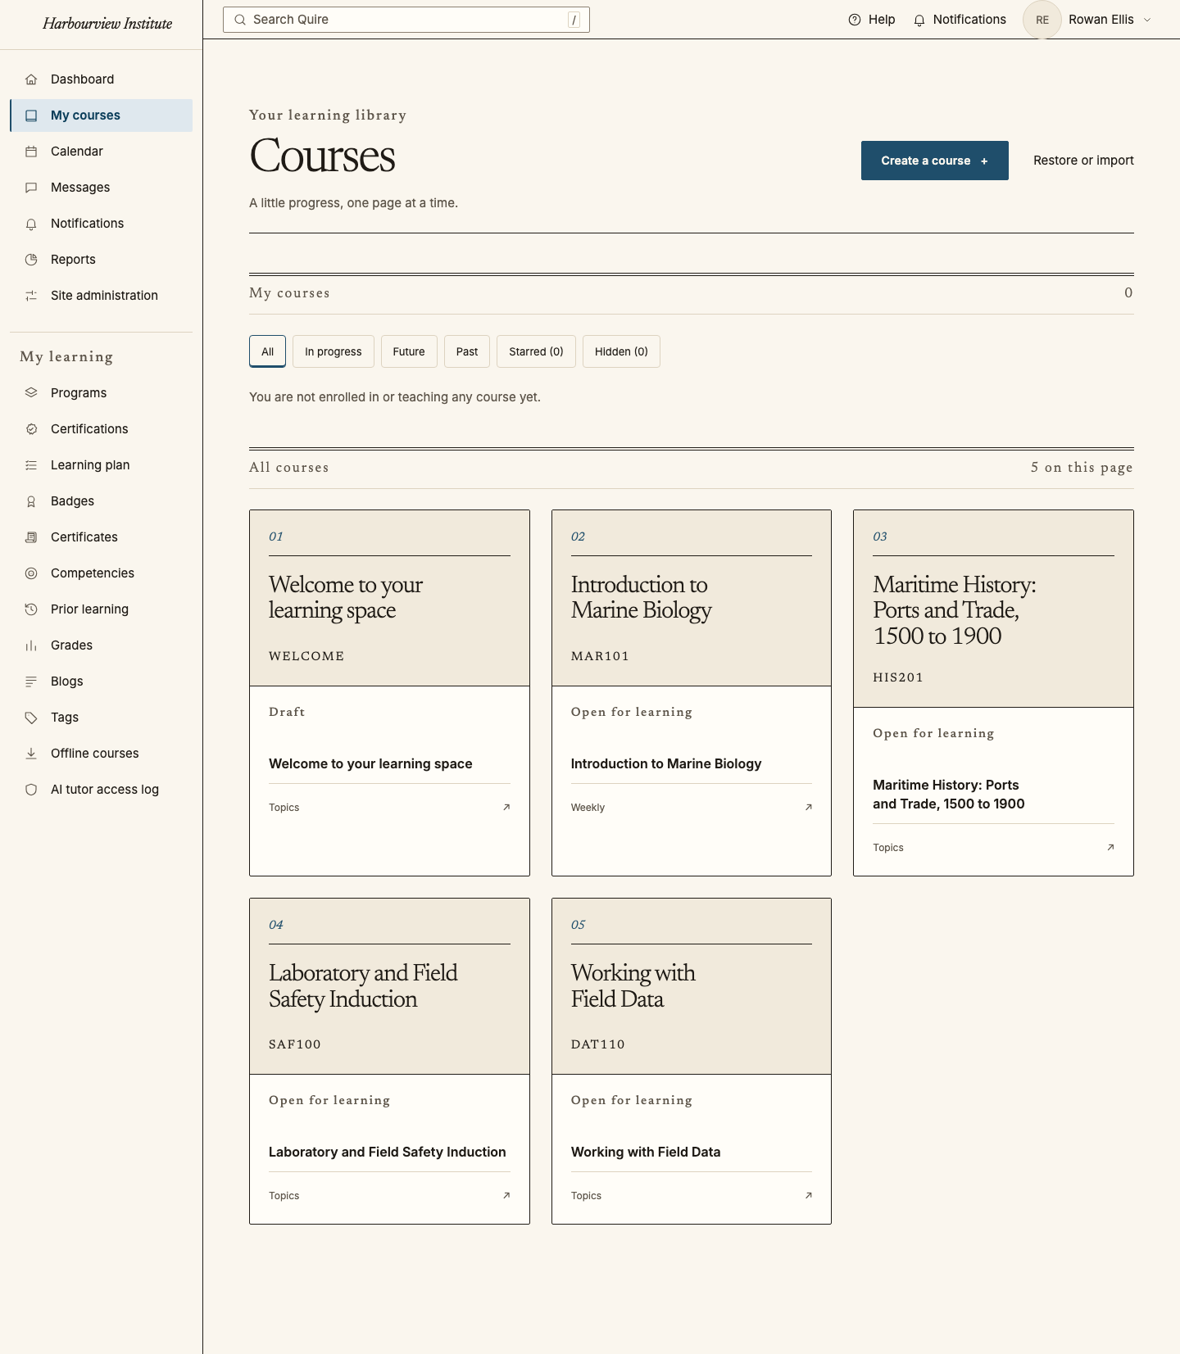The width and height of the screenshot is (1180, 1354).
Task: Show Hidden (0) courses
Action: click(621, 351)
